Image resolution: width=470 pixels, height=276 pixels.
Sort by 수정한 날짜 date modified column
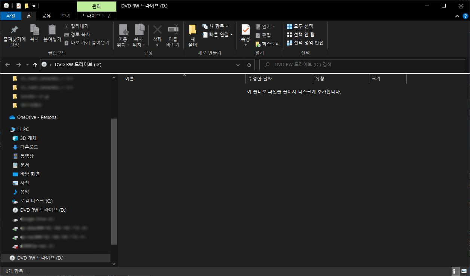coord(279,79)
